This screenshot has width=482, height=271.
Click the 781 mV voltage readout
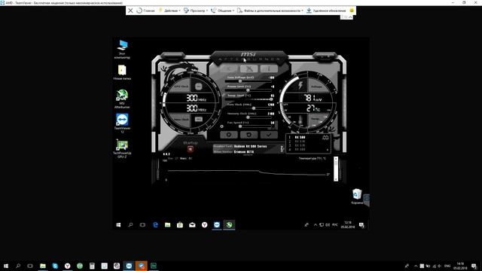coord(313,98)
